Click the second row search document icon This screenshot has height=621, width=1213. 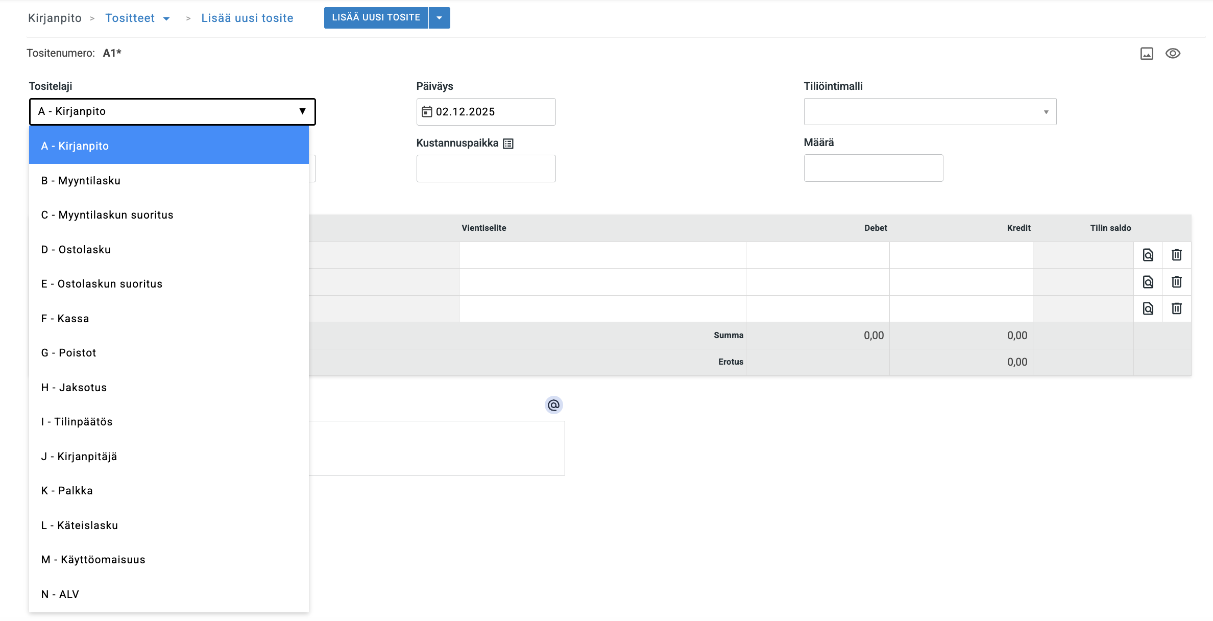click(1148, 282)
